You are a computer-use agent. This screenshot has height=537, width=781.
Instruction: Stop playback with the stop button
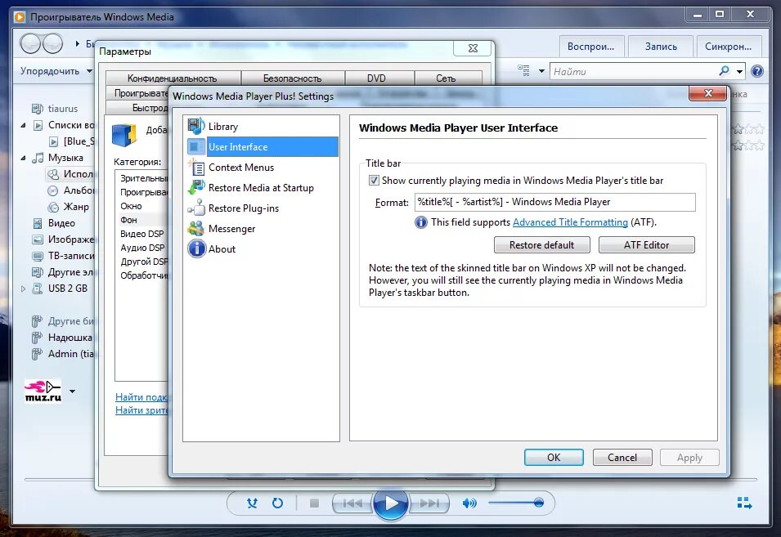coord(314,503)
